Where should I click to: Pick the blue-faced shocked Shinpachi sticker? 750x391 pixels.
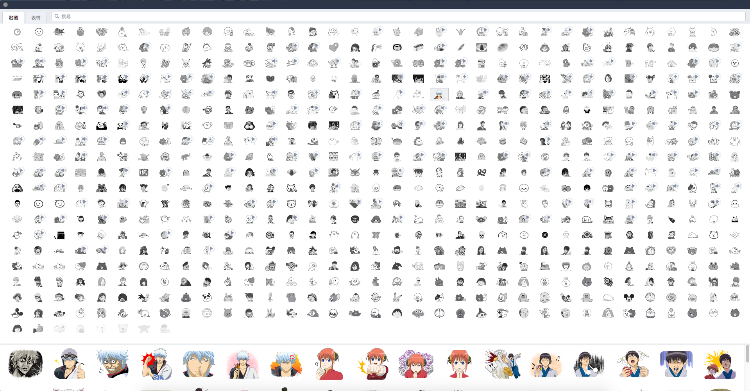coord(676,364)
